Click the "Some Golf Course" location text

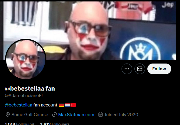point(30,115)
